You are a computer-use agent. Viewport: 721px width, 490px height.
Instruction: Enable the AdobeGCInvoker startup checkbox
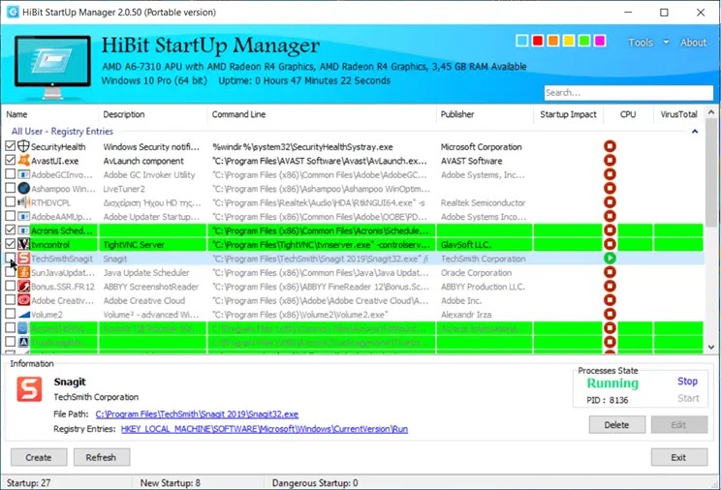coord(10,174)
